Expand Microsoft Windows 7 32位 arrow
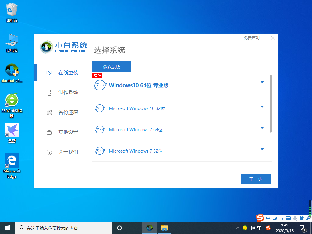 (x=262, y=149)
